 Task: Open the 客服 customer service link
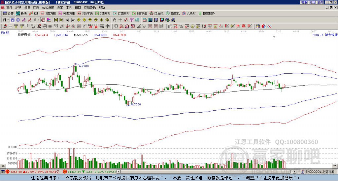(x=304, y=2)
